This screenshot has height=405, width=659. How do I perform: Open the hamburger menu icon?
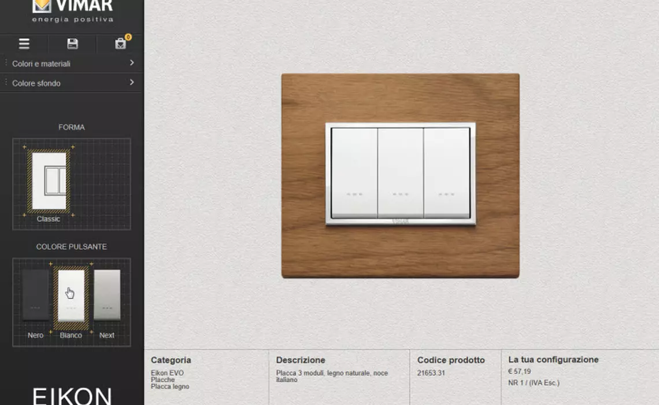[24, 44]
